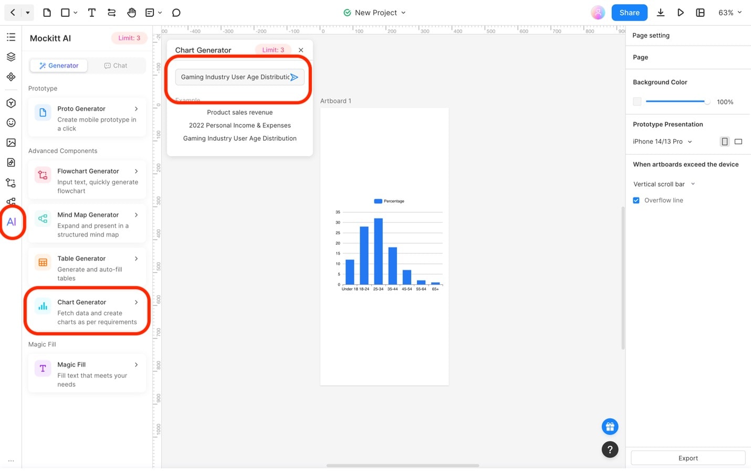
Task: Start preview with the play icon
Action: pyautogui.click(x=681, y=13)
